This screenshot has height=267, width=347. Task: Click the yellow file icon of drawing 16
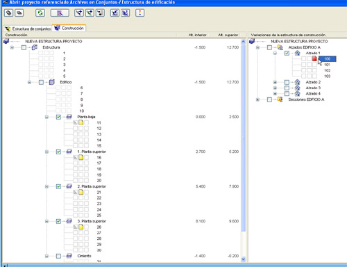click(81, 157)
